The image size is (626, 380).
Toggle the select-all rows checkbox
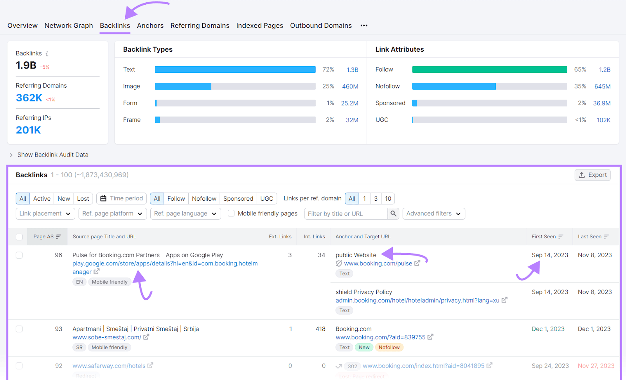[19, 237]
